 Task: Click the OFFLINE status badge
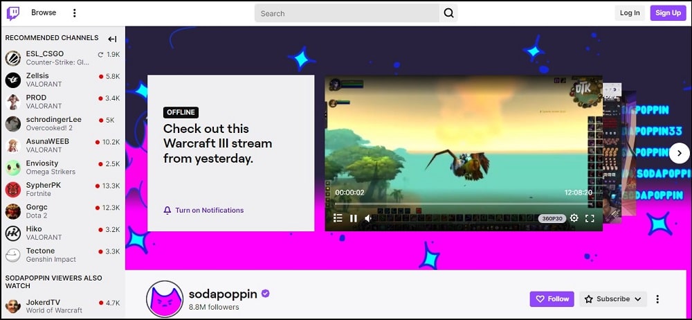pyautogui.click(x=181, y=112)
